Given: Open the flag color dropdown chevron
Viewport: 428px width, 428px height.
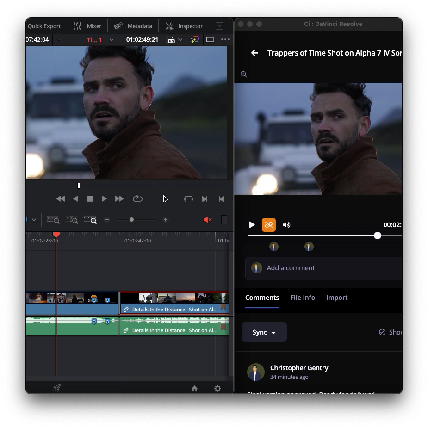Looking at the screenshot, I should (x=34, y=220).
